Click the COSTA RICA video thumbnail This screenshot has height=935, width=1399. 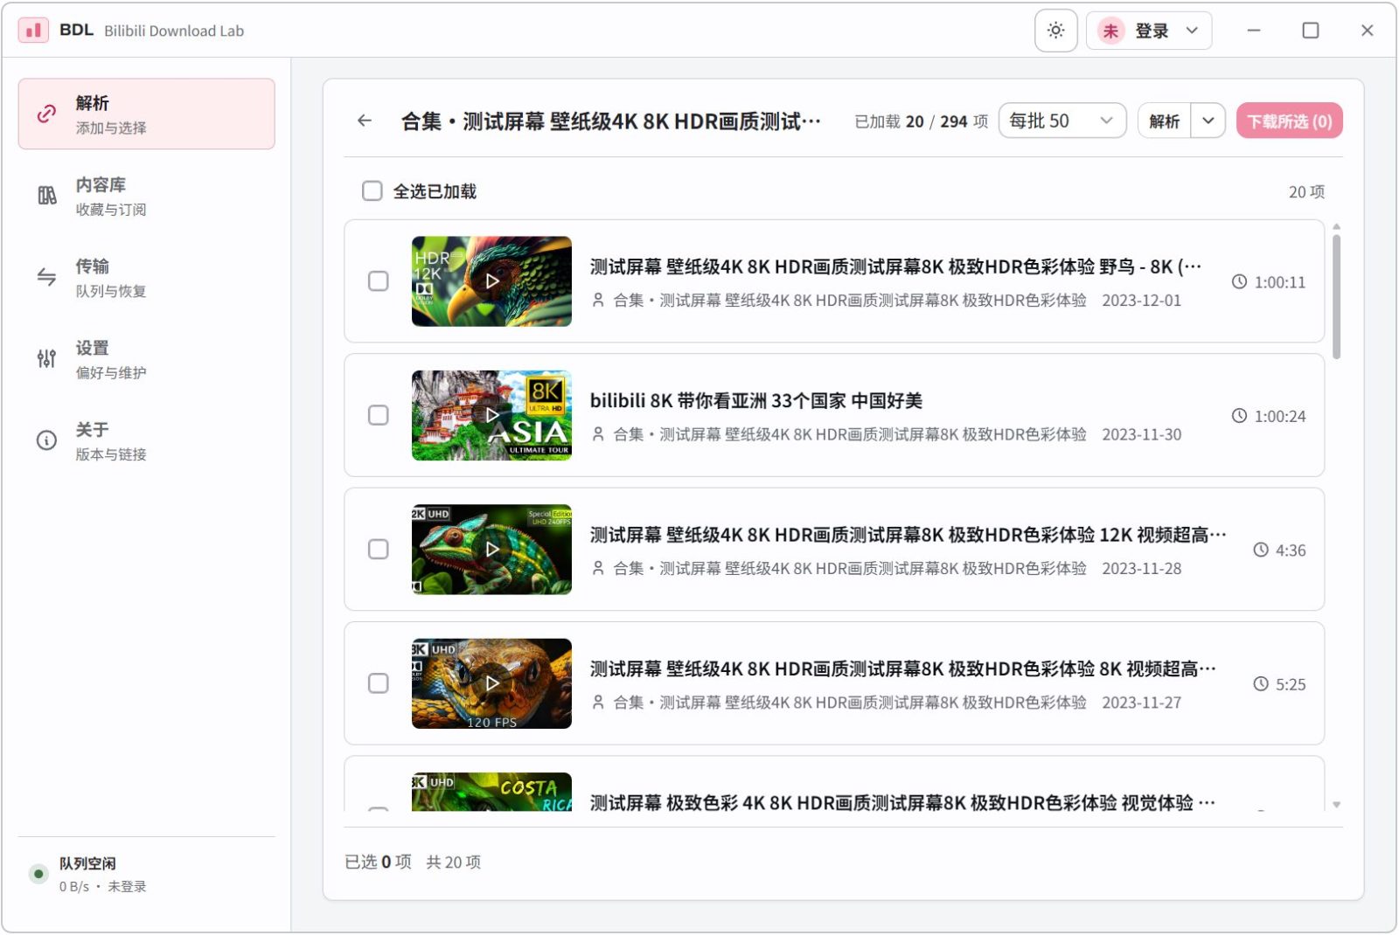[x=491, y=792]
